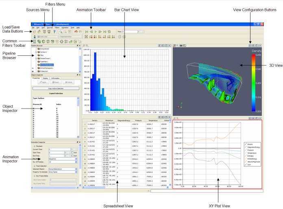
Task: Jump to first animation frame
Action: 86,31
